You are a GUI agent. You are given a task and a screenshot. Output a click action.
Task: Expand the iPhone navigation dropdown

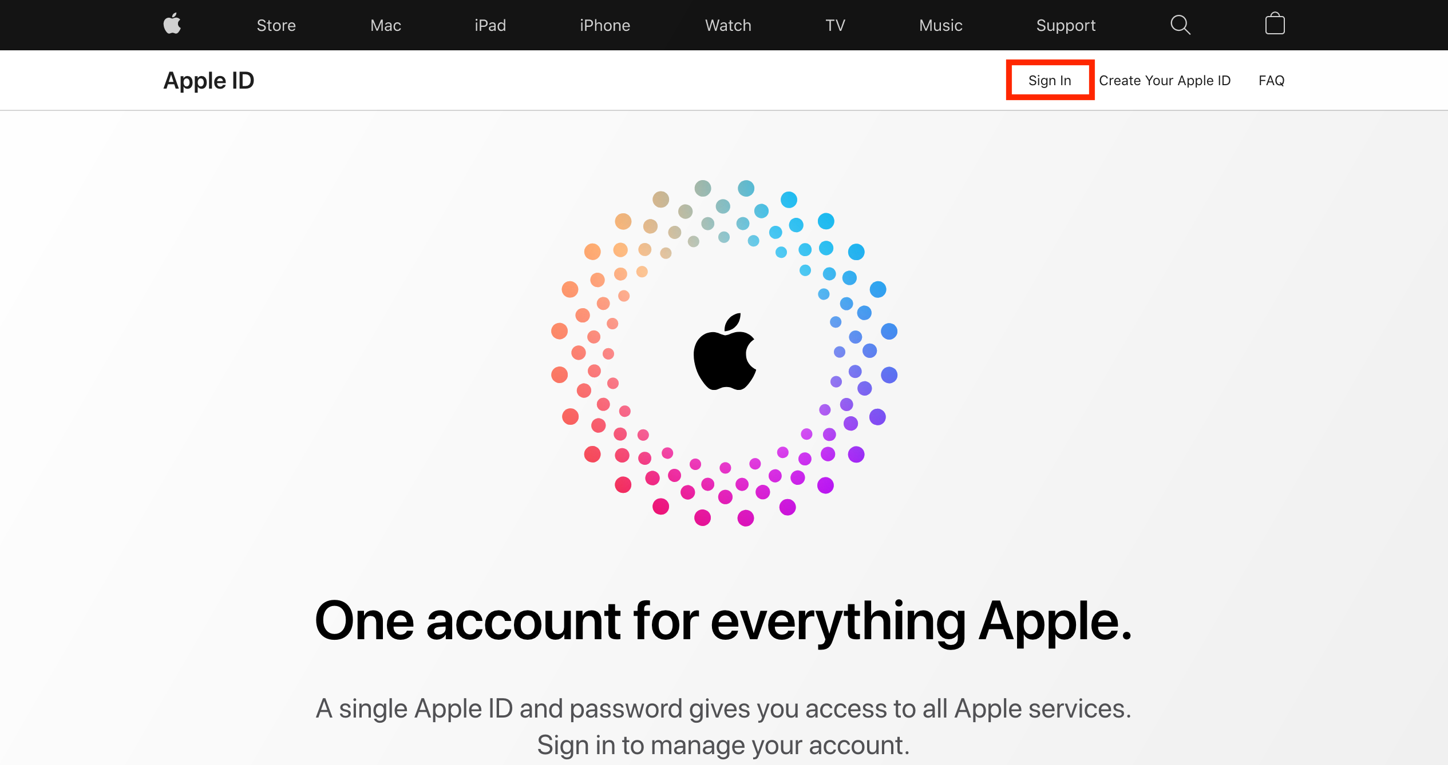click(604, 24)
